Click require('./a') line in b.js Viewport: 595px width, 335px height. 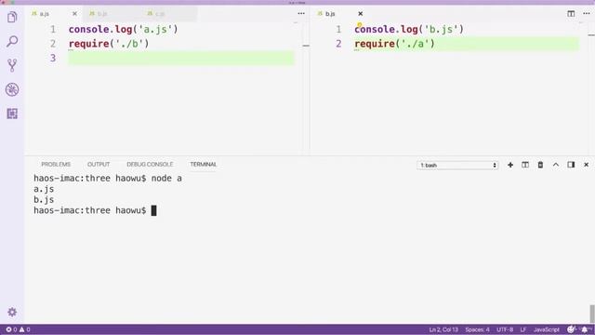[394, 44]
